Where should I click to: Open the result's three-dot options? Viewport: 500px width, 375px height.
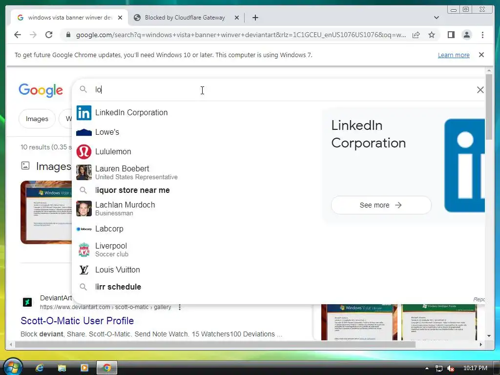(180, 307)
